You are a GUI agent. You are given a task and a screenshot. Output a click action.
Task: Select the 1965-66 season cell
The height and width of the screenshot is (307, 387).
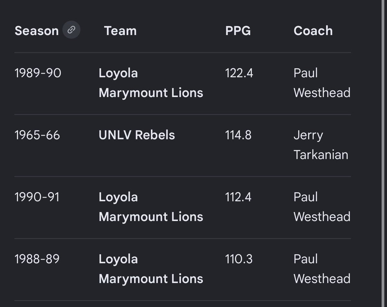37,135
